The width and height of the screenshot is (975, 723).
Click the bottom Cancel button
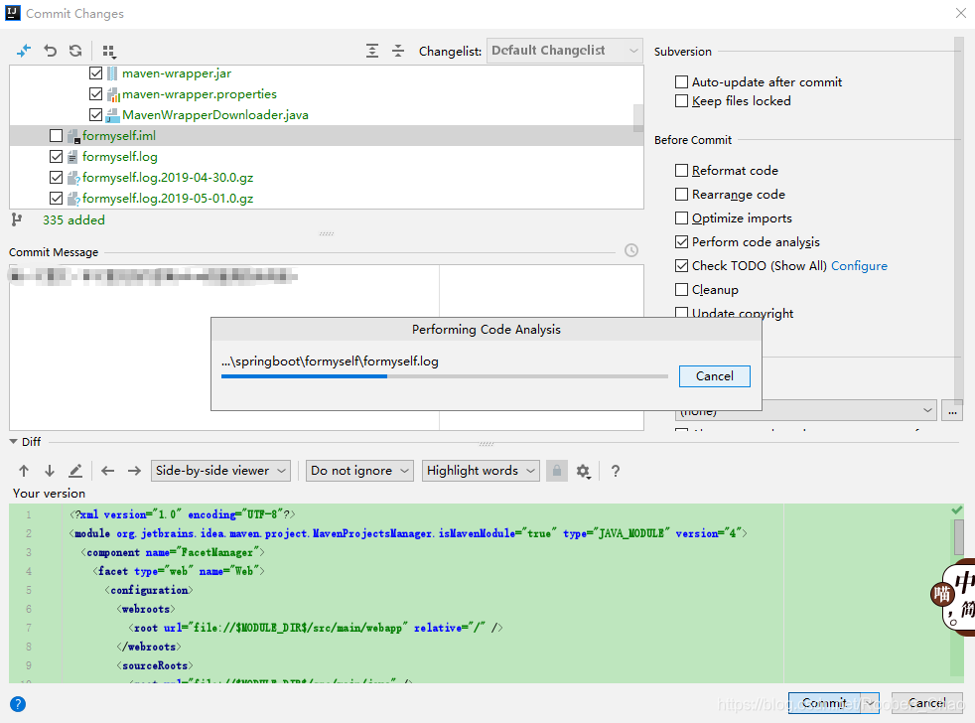click(926, 703)
